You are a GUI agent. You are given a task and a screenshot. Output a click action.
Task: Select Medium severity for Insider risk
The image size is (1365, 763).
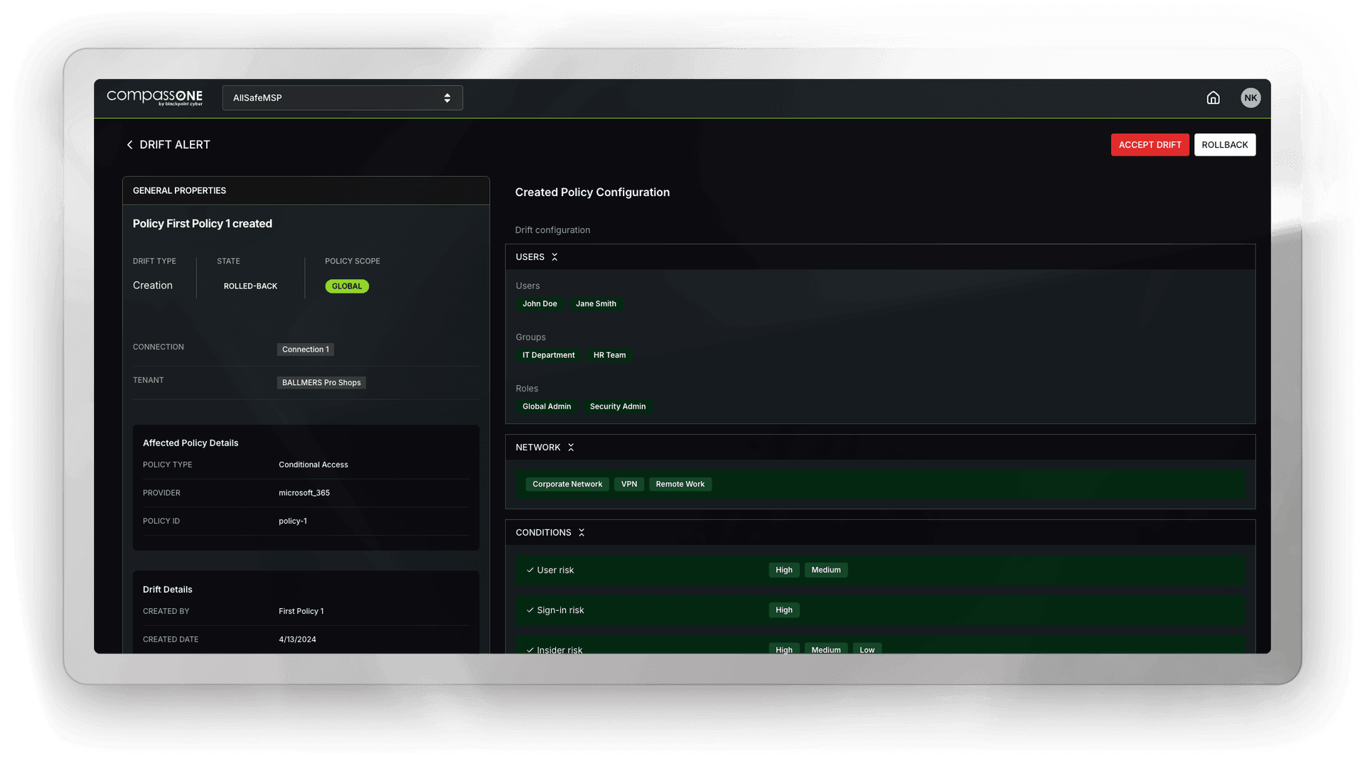(x=825, y=649)
